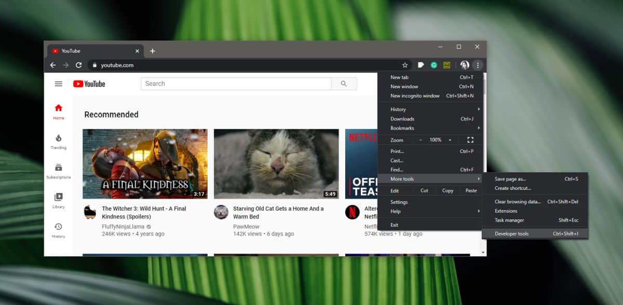623x305 pixels.
Task: Open a new tab with plus button
Action: pos(152,51)
